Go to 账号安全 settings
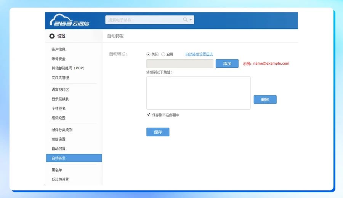Screen dimensions: 343x198 (x=58, y=59)
